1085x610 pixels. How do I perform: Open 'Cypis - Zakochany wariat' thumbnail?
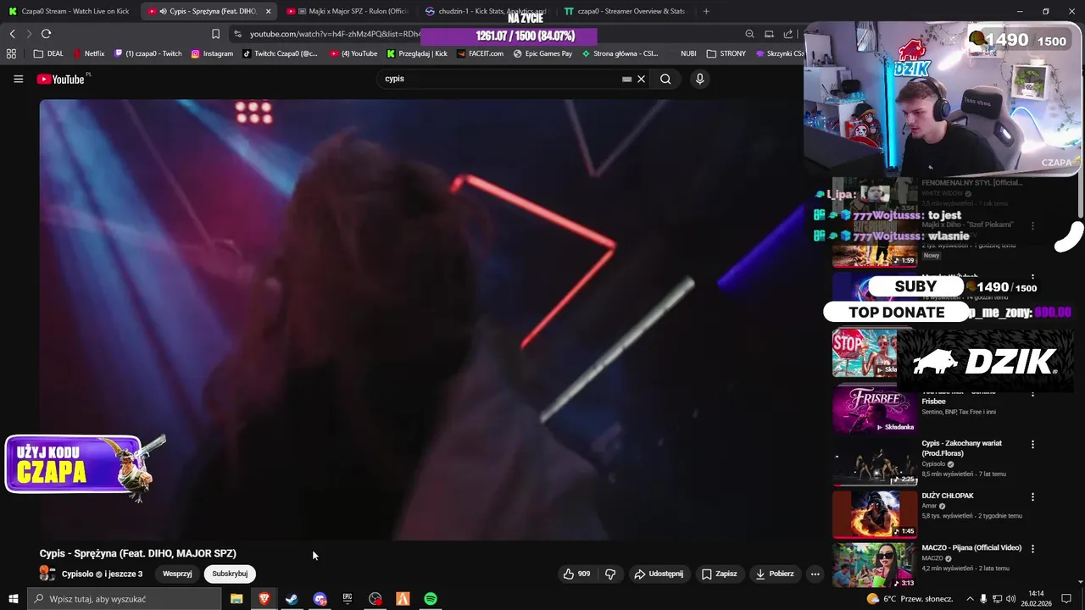875,462
